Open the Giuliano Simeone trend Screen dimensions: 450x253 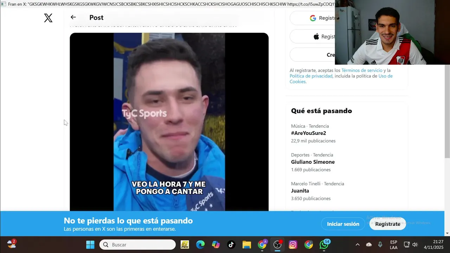pyautogui.click(x=313, y=162)
